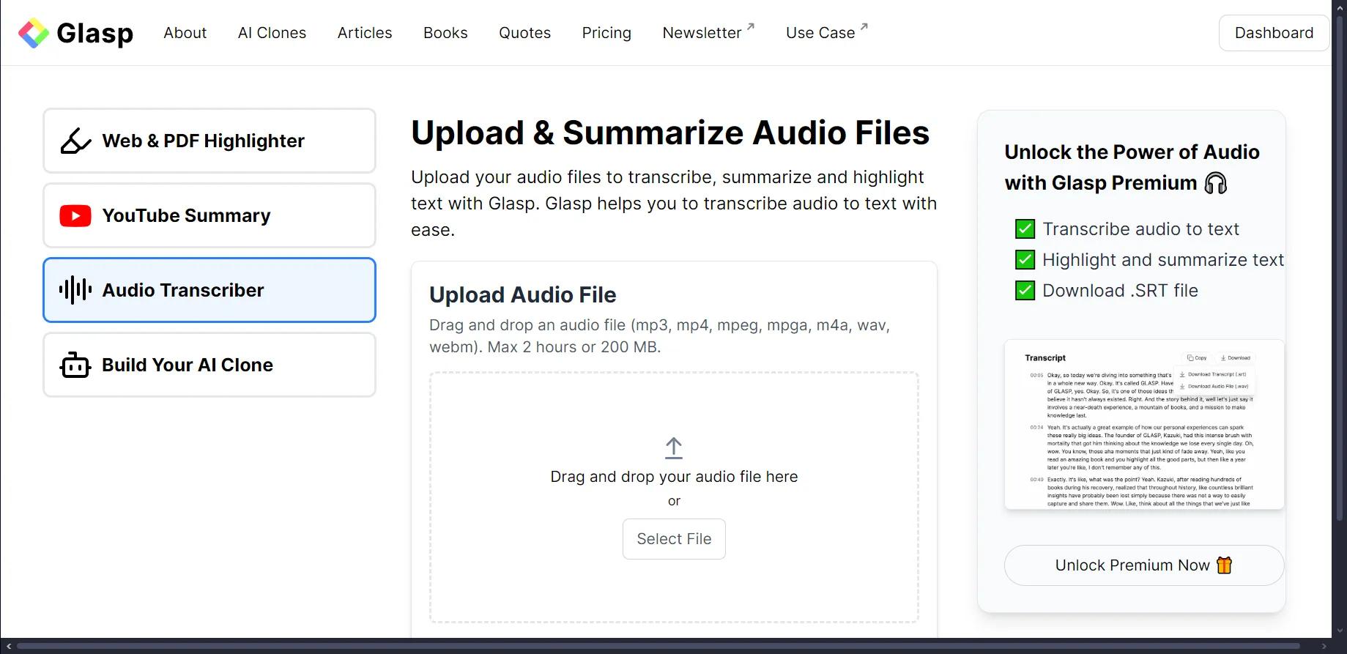Click the red YouTube play icon
This screenshot has height=654, width=1347.
tap(75, 215)
